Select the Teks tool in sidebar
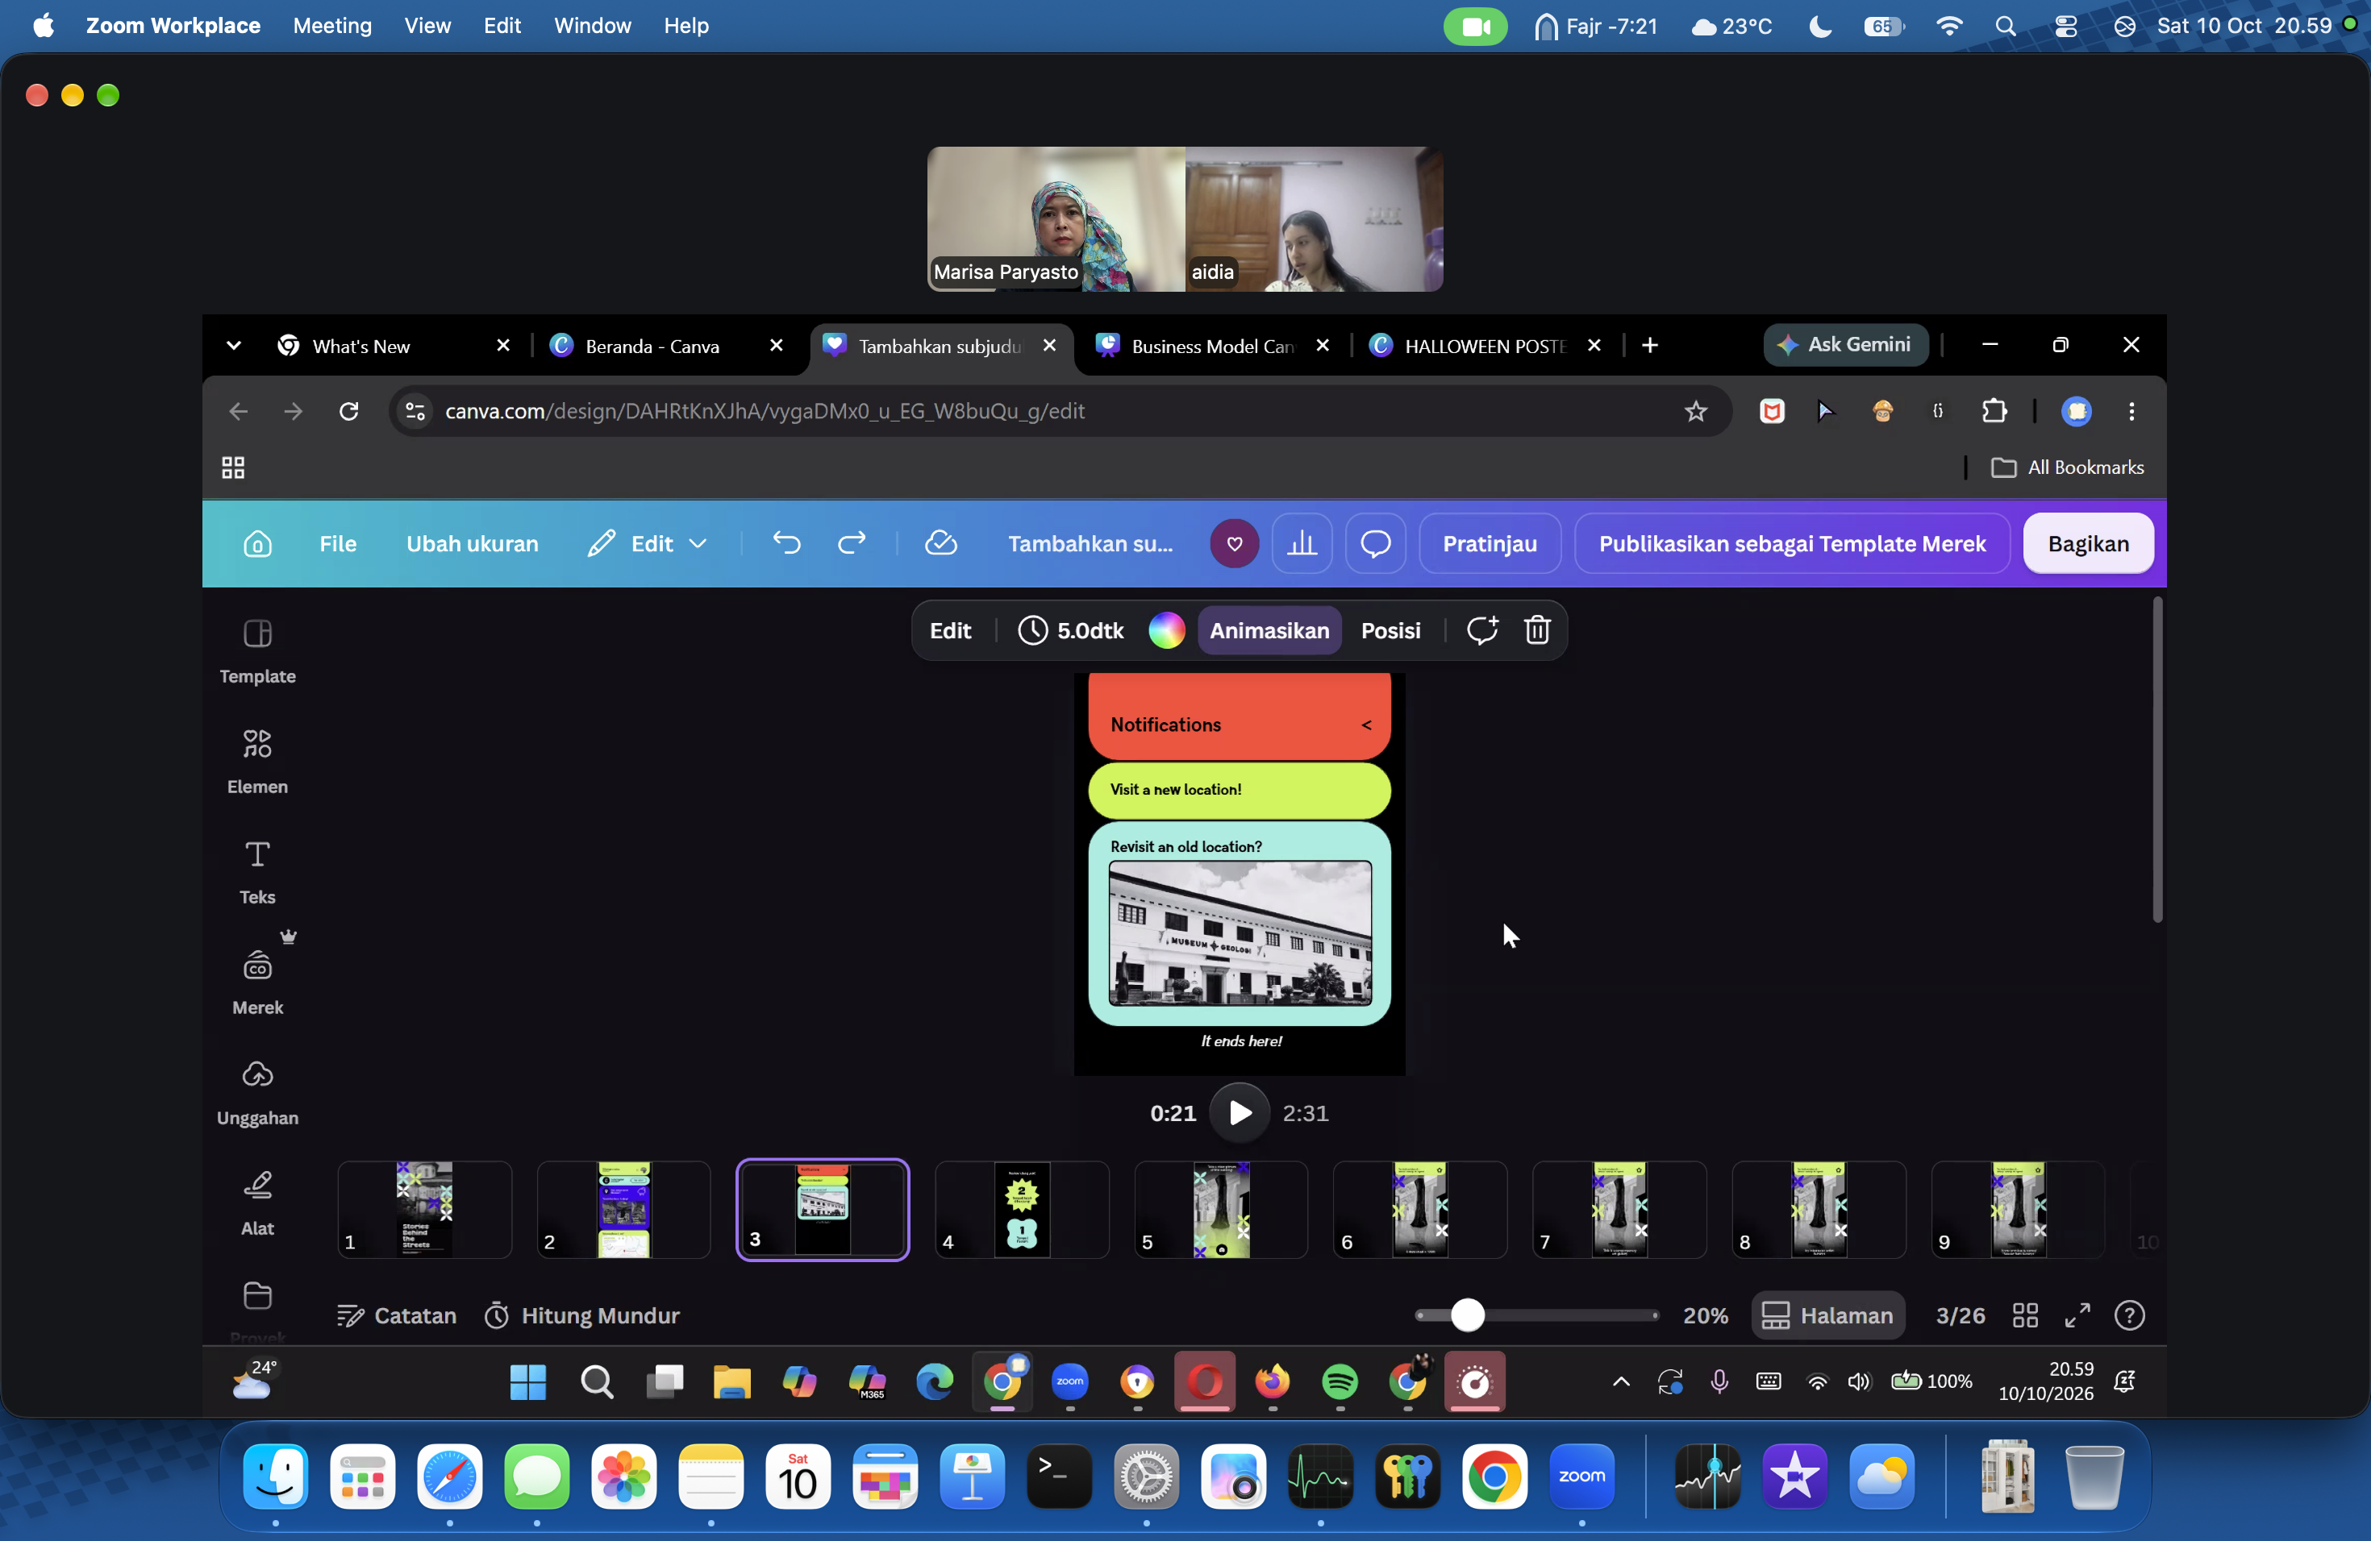 pos(257,873)
